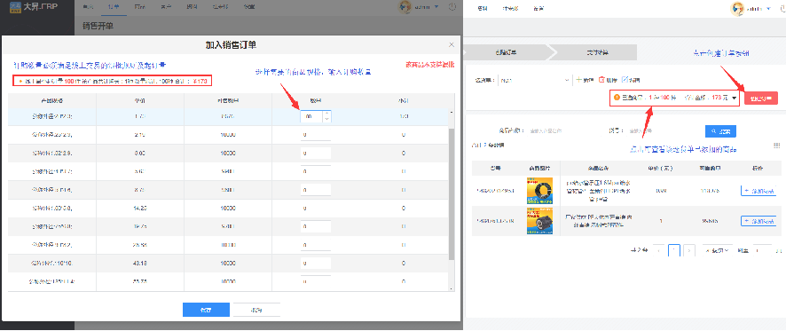
Task: Click the quantity decrease arrow in first row
Action: pos(326,120)
